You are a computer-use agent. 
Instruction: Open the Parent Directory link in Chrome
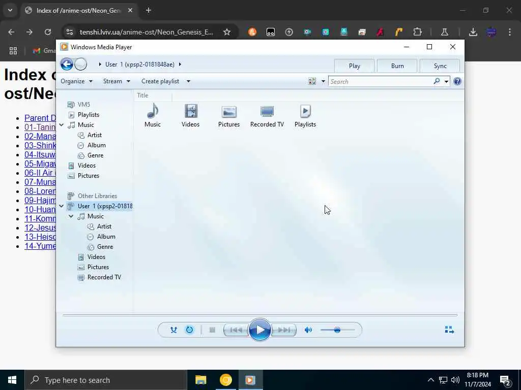40,118
